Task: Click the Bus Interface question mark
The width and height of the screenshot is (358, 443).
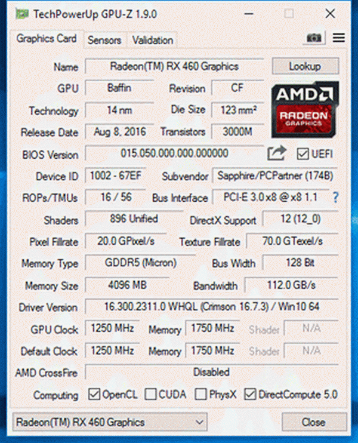Action: click(335, 197)
